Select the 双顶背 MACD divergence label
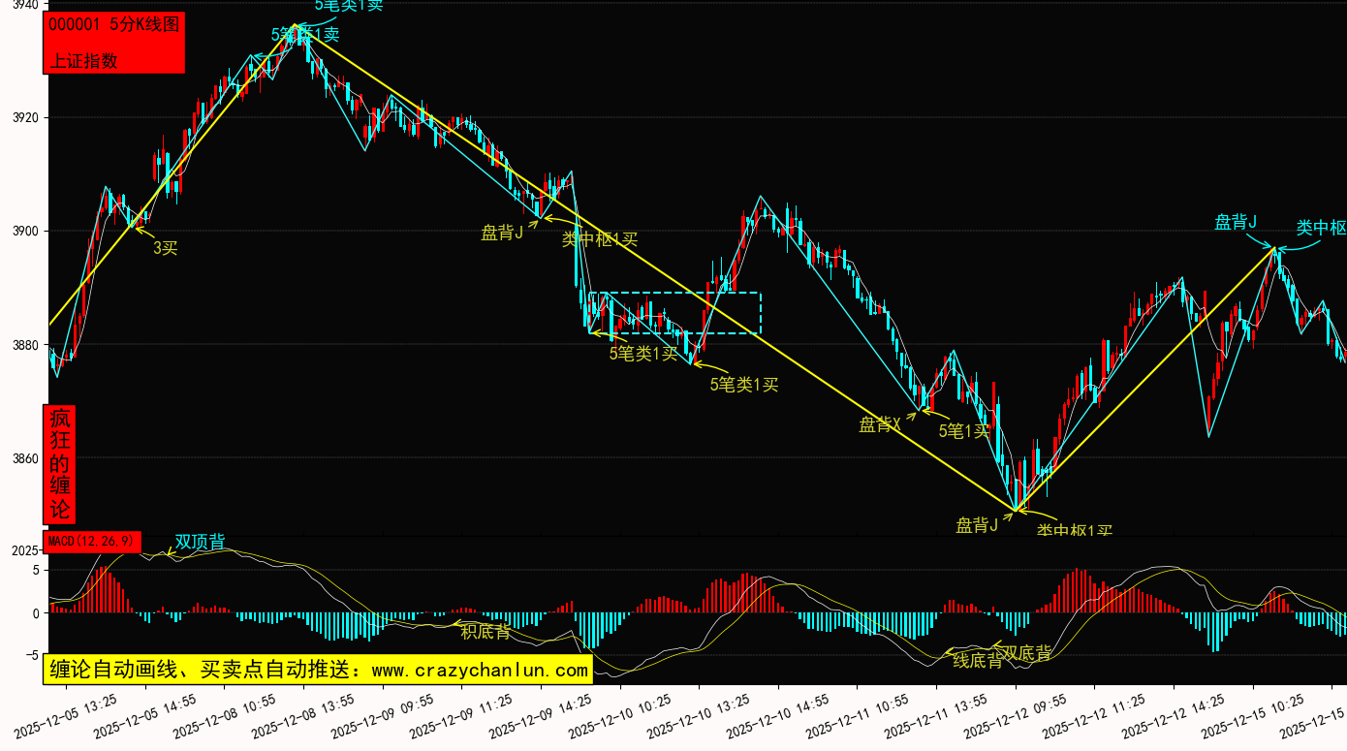 tap(200, 542)
